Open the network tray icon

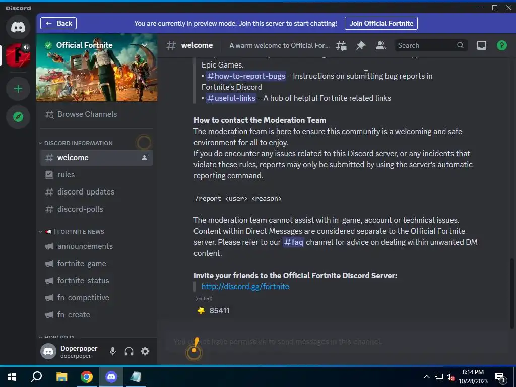point(439,377)
